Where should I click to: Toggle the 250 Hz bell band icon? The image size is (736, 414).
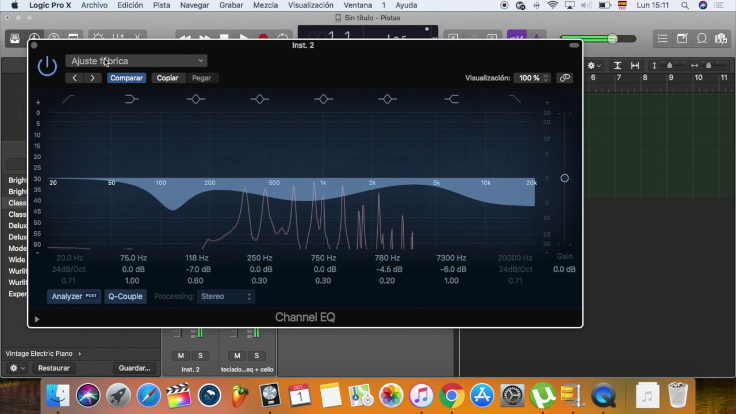pyautogui.click(x=259, y=99)
